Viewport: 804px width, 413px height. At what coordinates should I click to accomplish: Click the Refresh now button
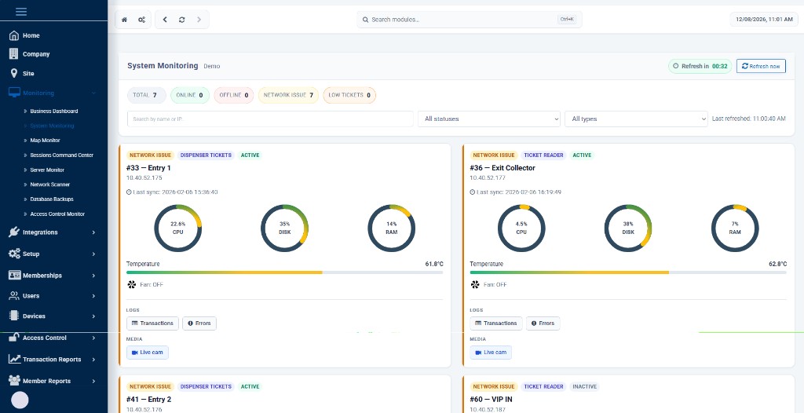coord(761,66)
